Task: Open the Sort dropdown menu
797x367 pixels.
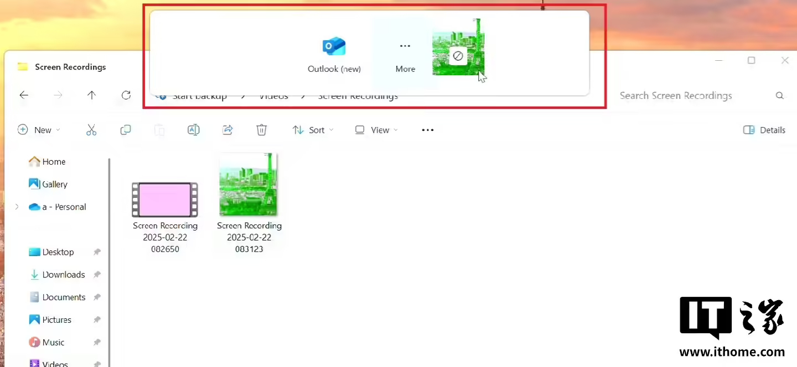Action: (313, 130)
